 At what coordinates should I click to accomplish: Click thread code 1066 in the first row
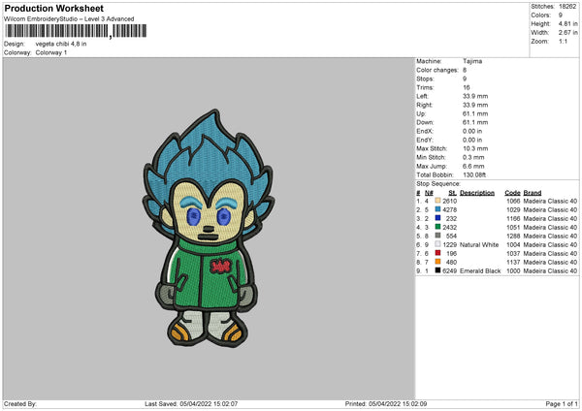[x=513, y=201]
